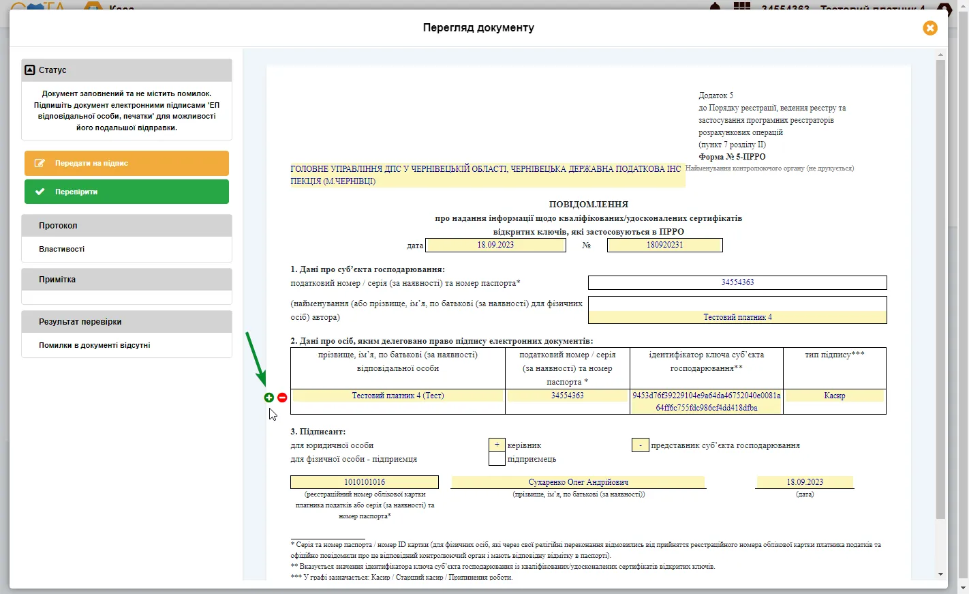This screenshot has width=969, height=594.
Task: Click the checkmark icon on Перевірити button
Action: 40,192
